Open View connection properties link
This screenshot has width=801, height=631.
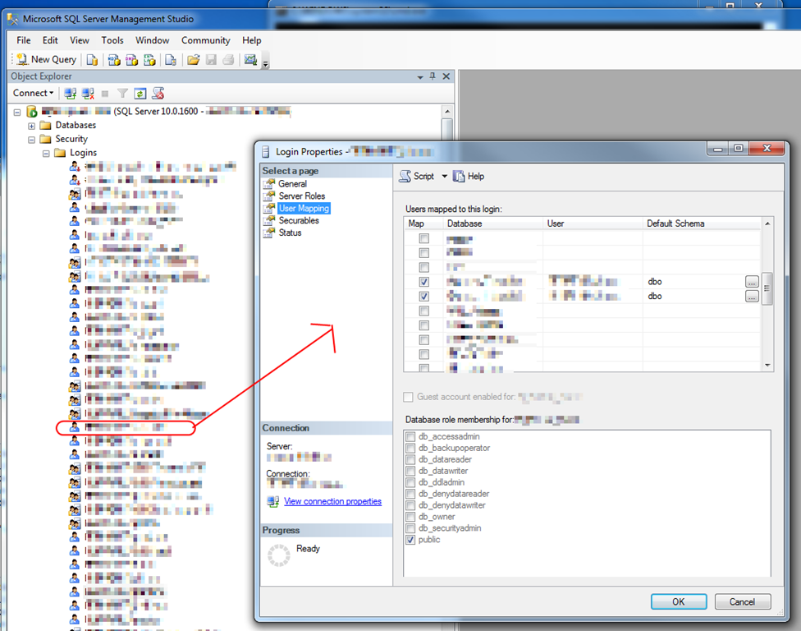pos(332,502)
